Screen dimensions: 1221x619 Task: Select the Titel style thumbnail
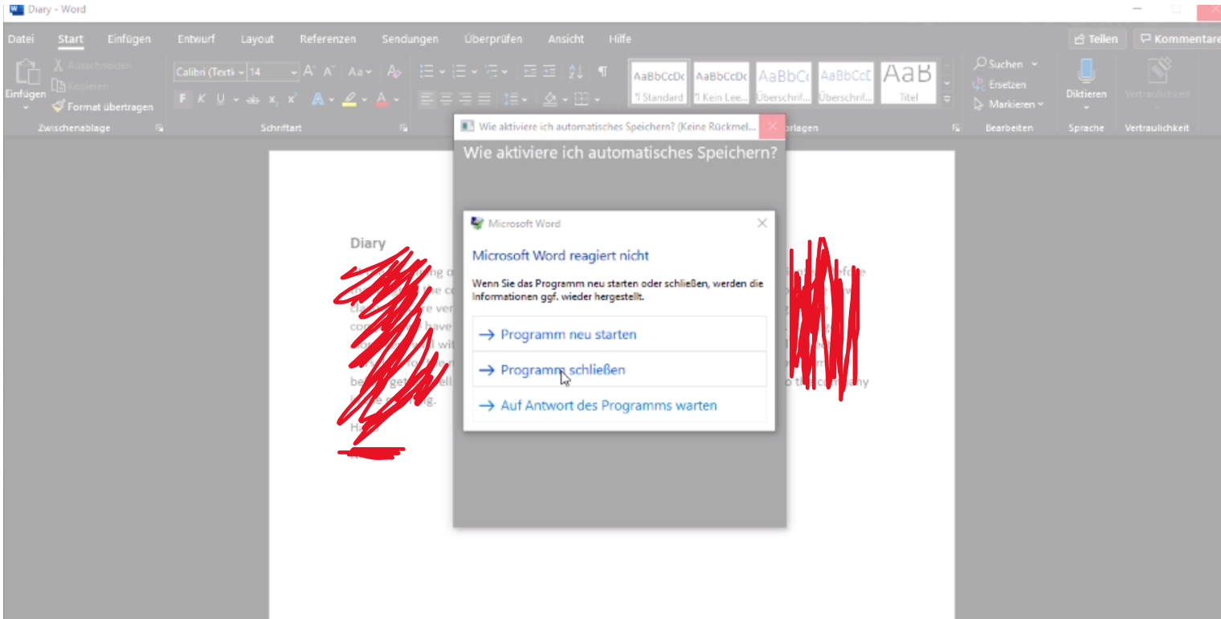click(x=909, y=83)
